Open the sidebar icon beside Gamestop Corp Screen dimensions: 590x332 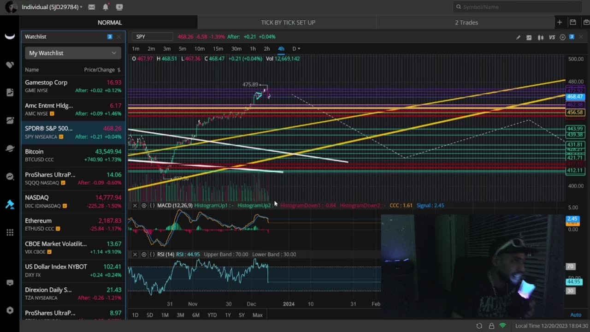point(10,92)
